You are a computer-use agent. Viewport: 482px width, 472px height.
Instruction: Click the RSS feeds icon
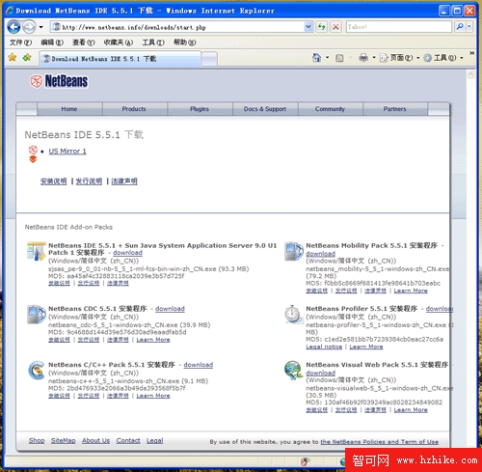(339, 58)
